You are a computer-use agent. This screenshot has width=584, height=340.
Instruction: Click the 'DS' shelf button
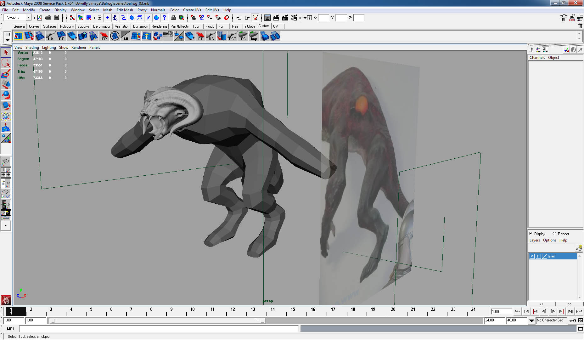pos(211,36)
